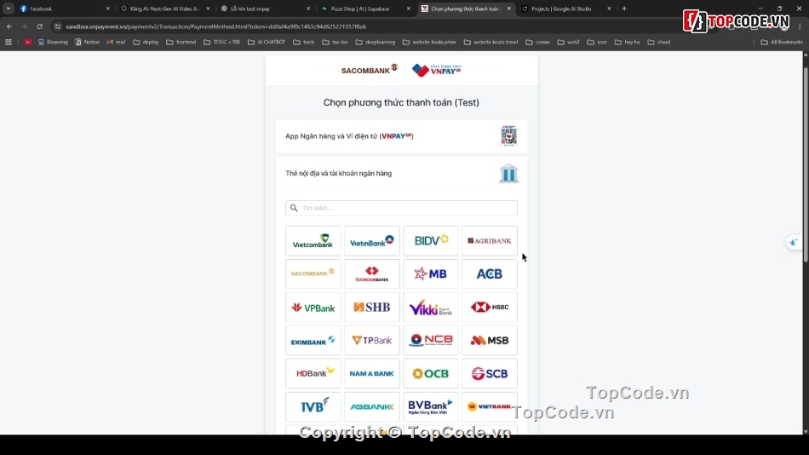This screenshot has width=809, height=455.
Task: Choose ACB bank logo
Action: (x=490, y=274)
